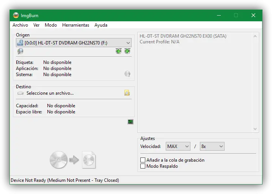Click the small drive icon next to Seleccione un archivo
This screenshot has height=194, width=272.
point(20,93)
